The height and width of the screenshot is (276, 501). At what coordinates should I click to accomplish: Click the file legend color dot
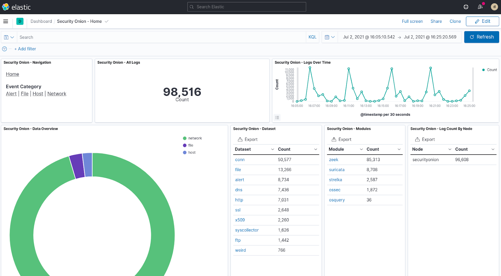185,145
